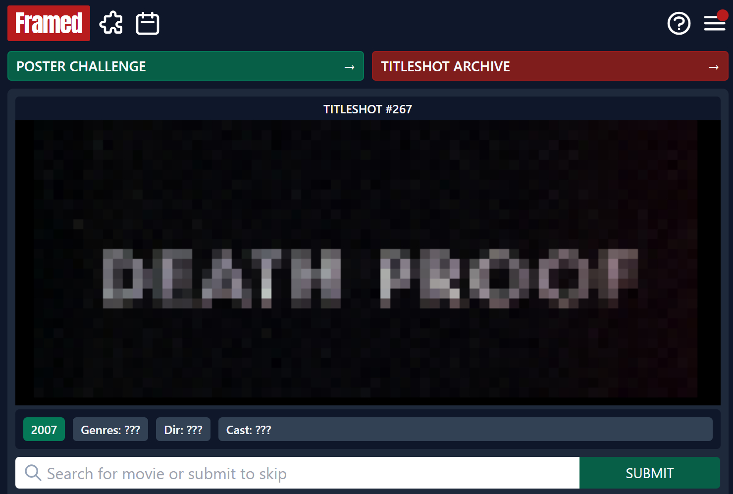
Task: Open the hamburger menu
Action: tap(714, 23)
